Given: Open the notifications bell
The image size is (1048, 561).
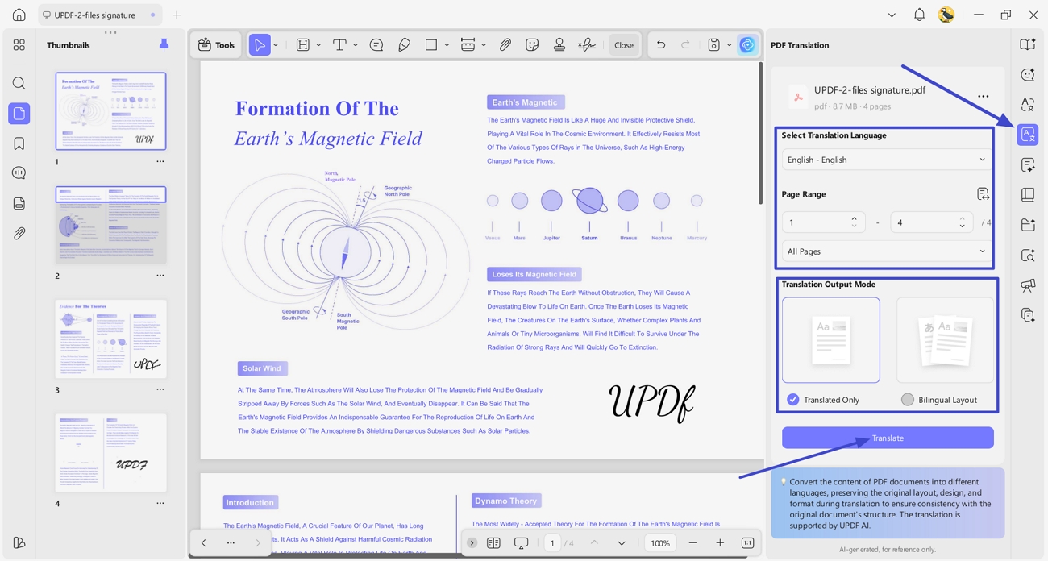Looking at the screenshot, I should (x=919, y=15).
